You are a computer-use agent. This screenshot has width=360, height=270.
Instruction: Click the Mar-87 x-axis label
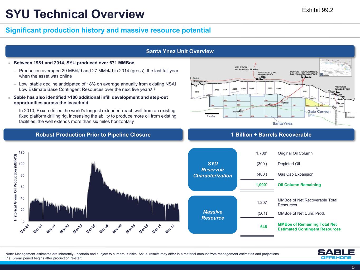coord(51,228)
